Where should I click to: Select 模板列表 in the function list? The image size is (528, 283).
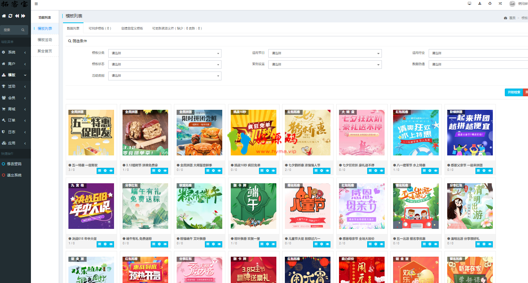click(45, 29)
